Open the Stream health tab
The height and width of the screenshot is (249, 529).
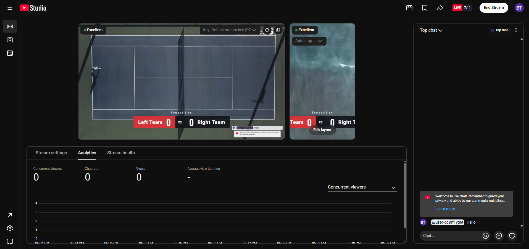pyautogui.click(x=121, y=153)
